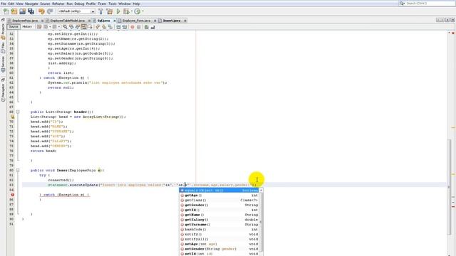Select setGender(String gender) in the completion list
The width and height of the screenshot is (456, 256).
click(x=219, y=249)
